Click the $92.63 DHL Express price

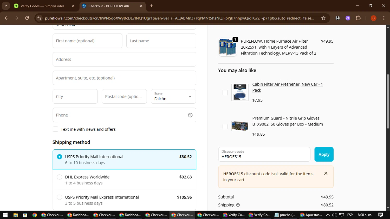[186, 177]
